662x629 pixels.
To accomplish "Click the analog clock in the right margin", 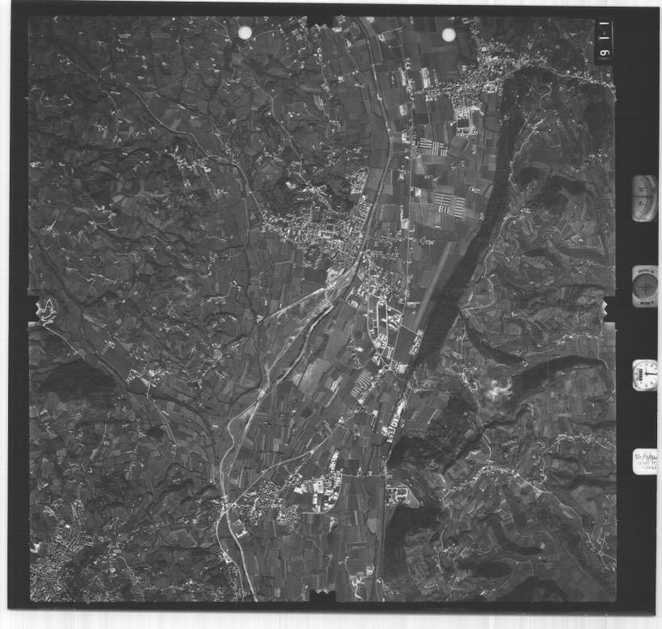I will tap(644, 375).
